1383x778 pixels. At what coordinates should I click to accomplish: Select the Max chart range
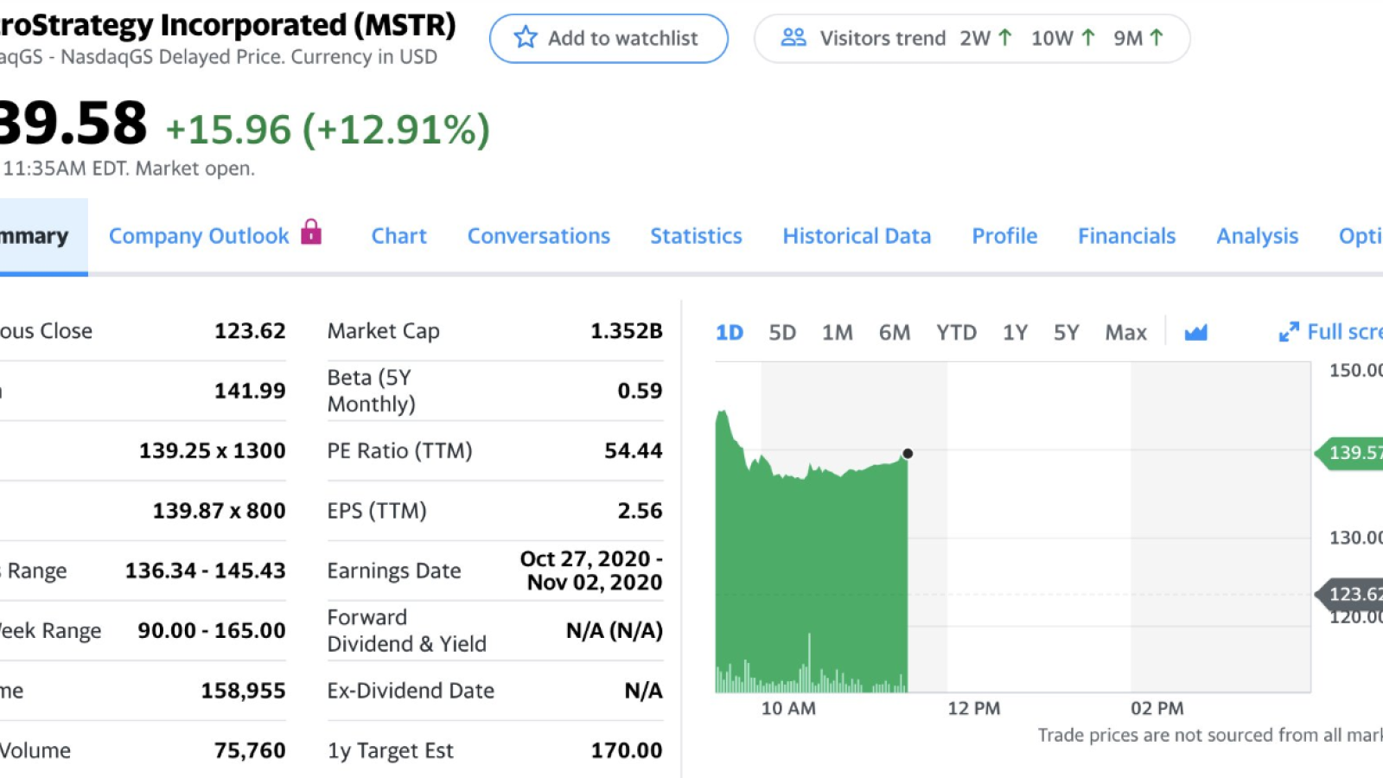[1125, 333]
